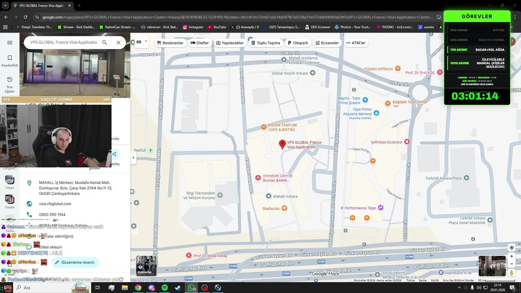This screenshot has height=293, width=521.
Task: Open the Instagram bookmark
Action: pos(193,27)
